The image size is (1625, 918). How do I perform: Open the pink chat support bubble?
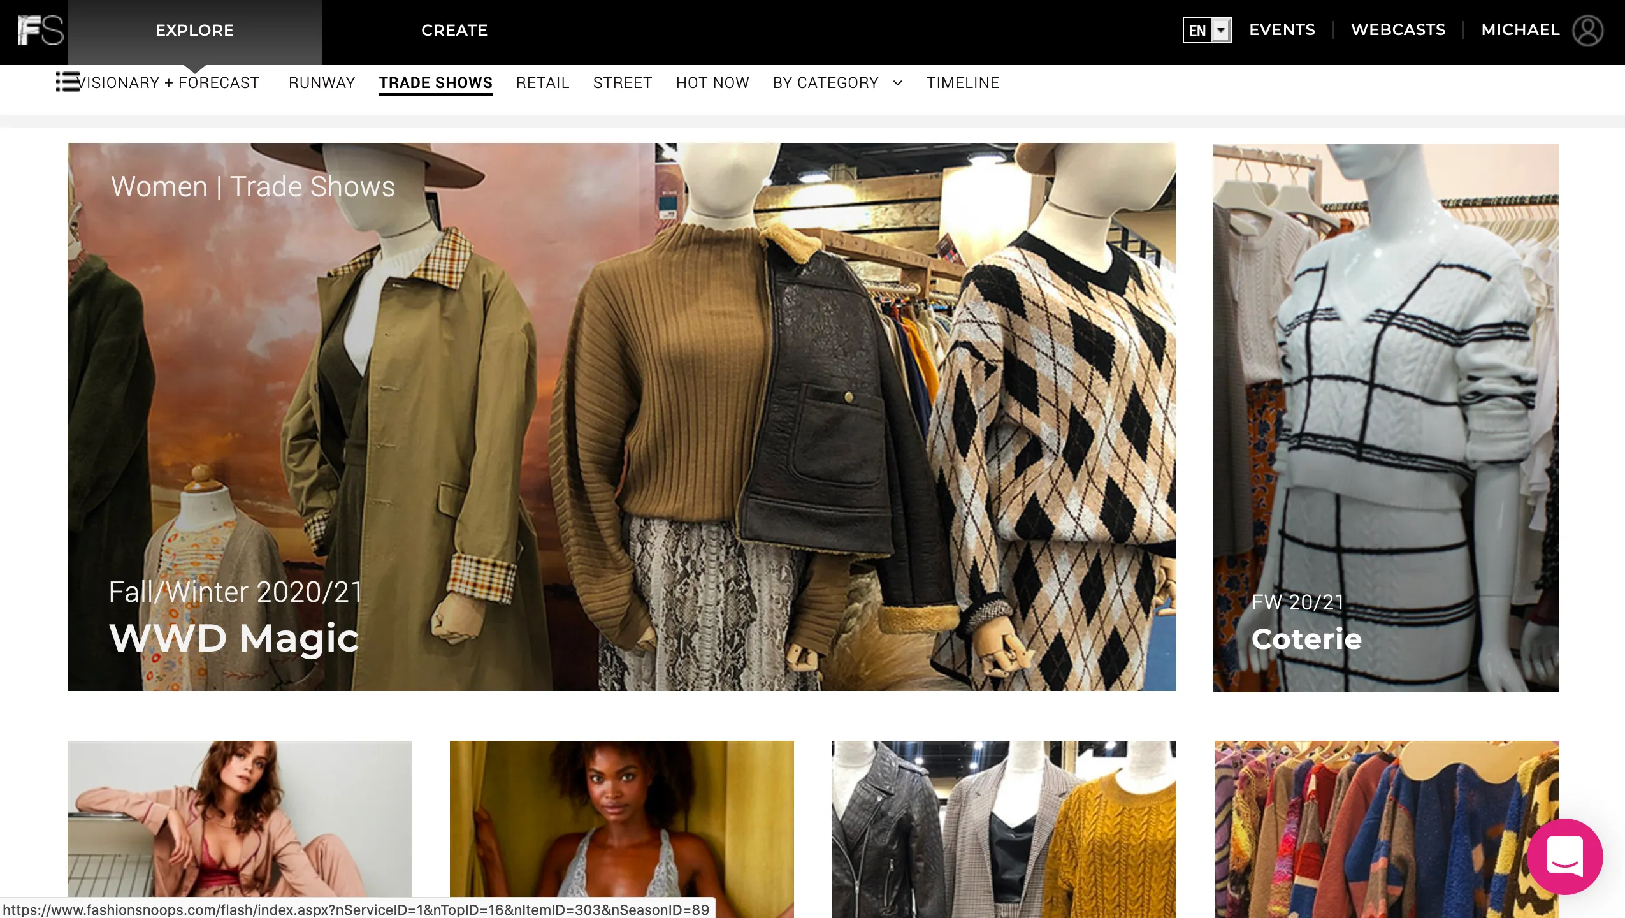pyautogui.click(x=1564, y=856)
